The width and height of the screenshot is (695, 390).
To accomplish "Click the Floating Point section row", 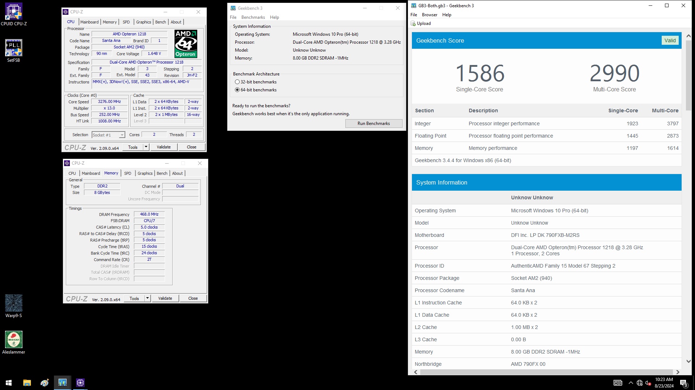I will (x=547, y=136).
